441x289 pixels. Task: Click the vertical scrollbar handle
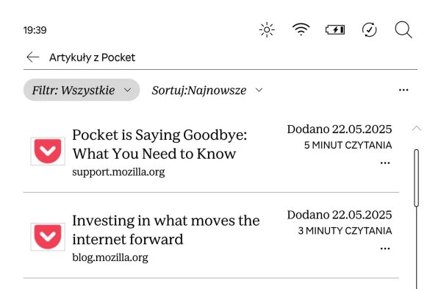point(417,178)
